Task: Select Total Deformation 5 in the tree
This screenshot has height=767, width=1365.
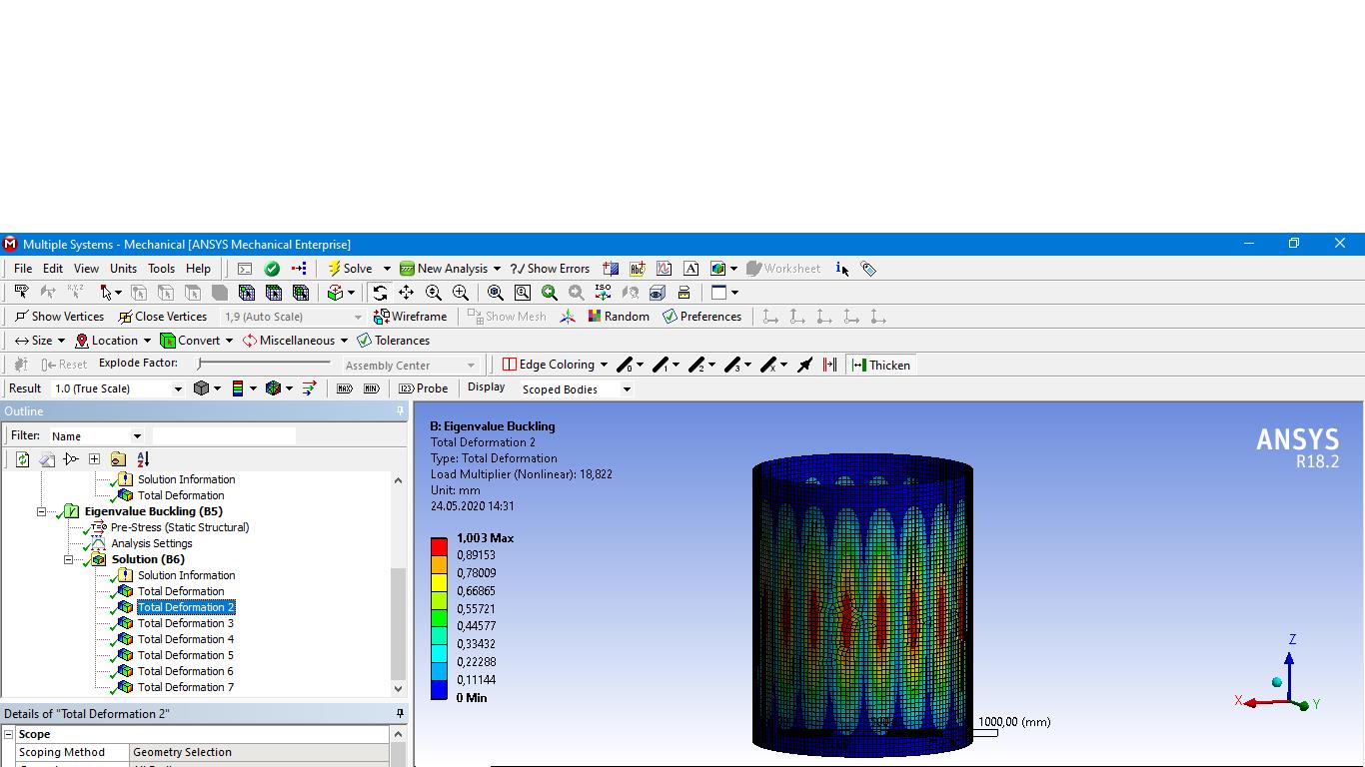Action: [x=186, y=655]
